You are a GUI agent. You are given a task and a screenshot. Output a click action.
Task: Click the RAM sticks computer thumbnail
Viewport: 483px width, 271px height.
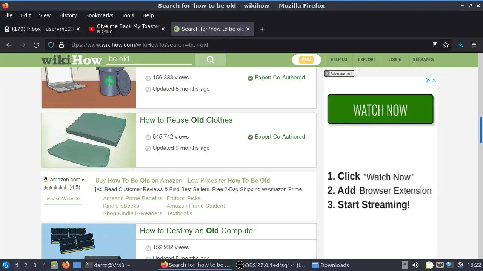(x=89, y=241)
